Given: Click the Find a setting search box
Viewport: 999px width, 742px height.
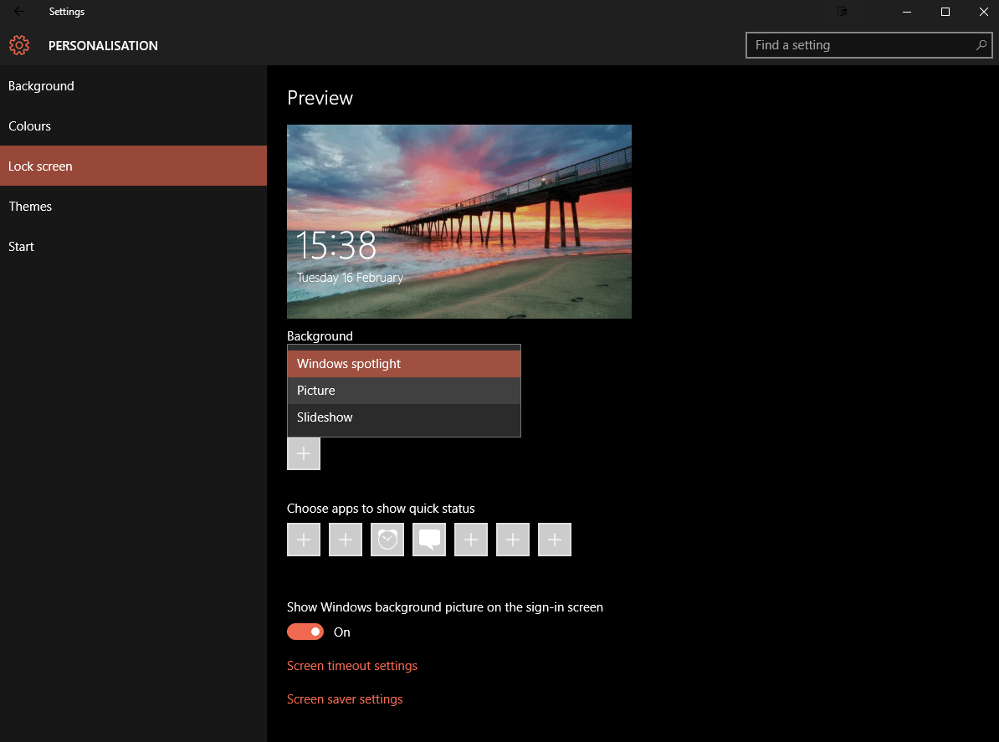Looking at the screenshot, I should click(868, 45).
